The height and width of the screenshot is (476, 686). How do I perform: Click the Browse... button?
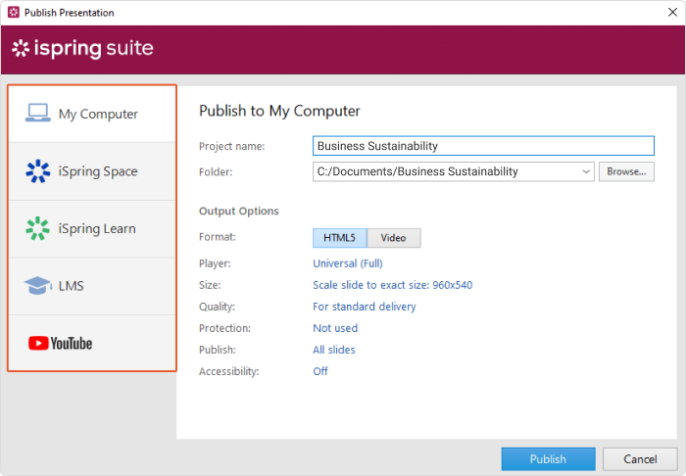coord(625,171)
